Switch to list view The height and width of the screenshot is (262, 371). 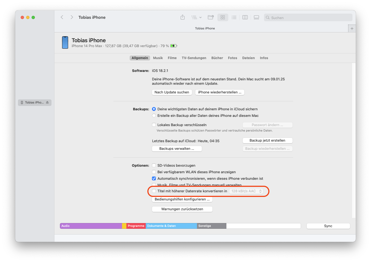(234, 17)
